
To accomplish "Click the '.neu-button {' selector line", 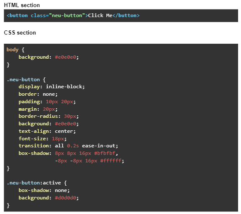I will coord(26,80).
